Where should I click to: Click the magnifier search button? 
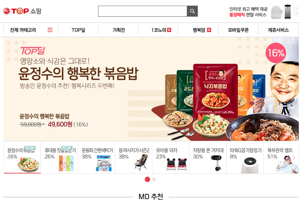(192, 11)
